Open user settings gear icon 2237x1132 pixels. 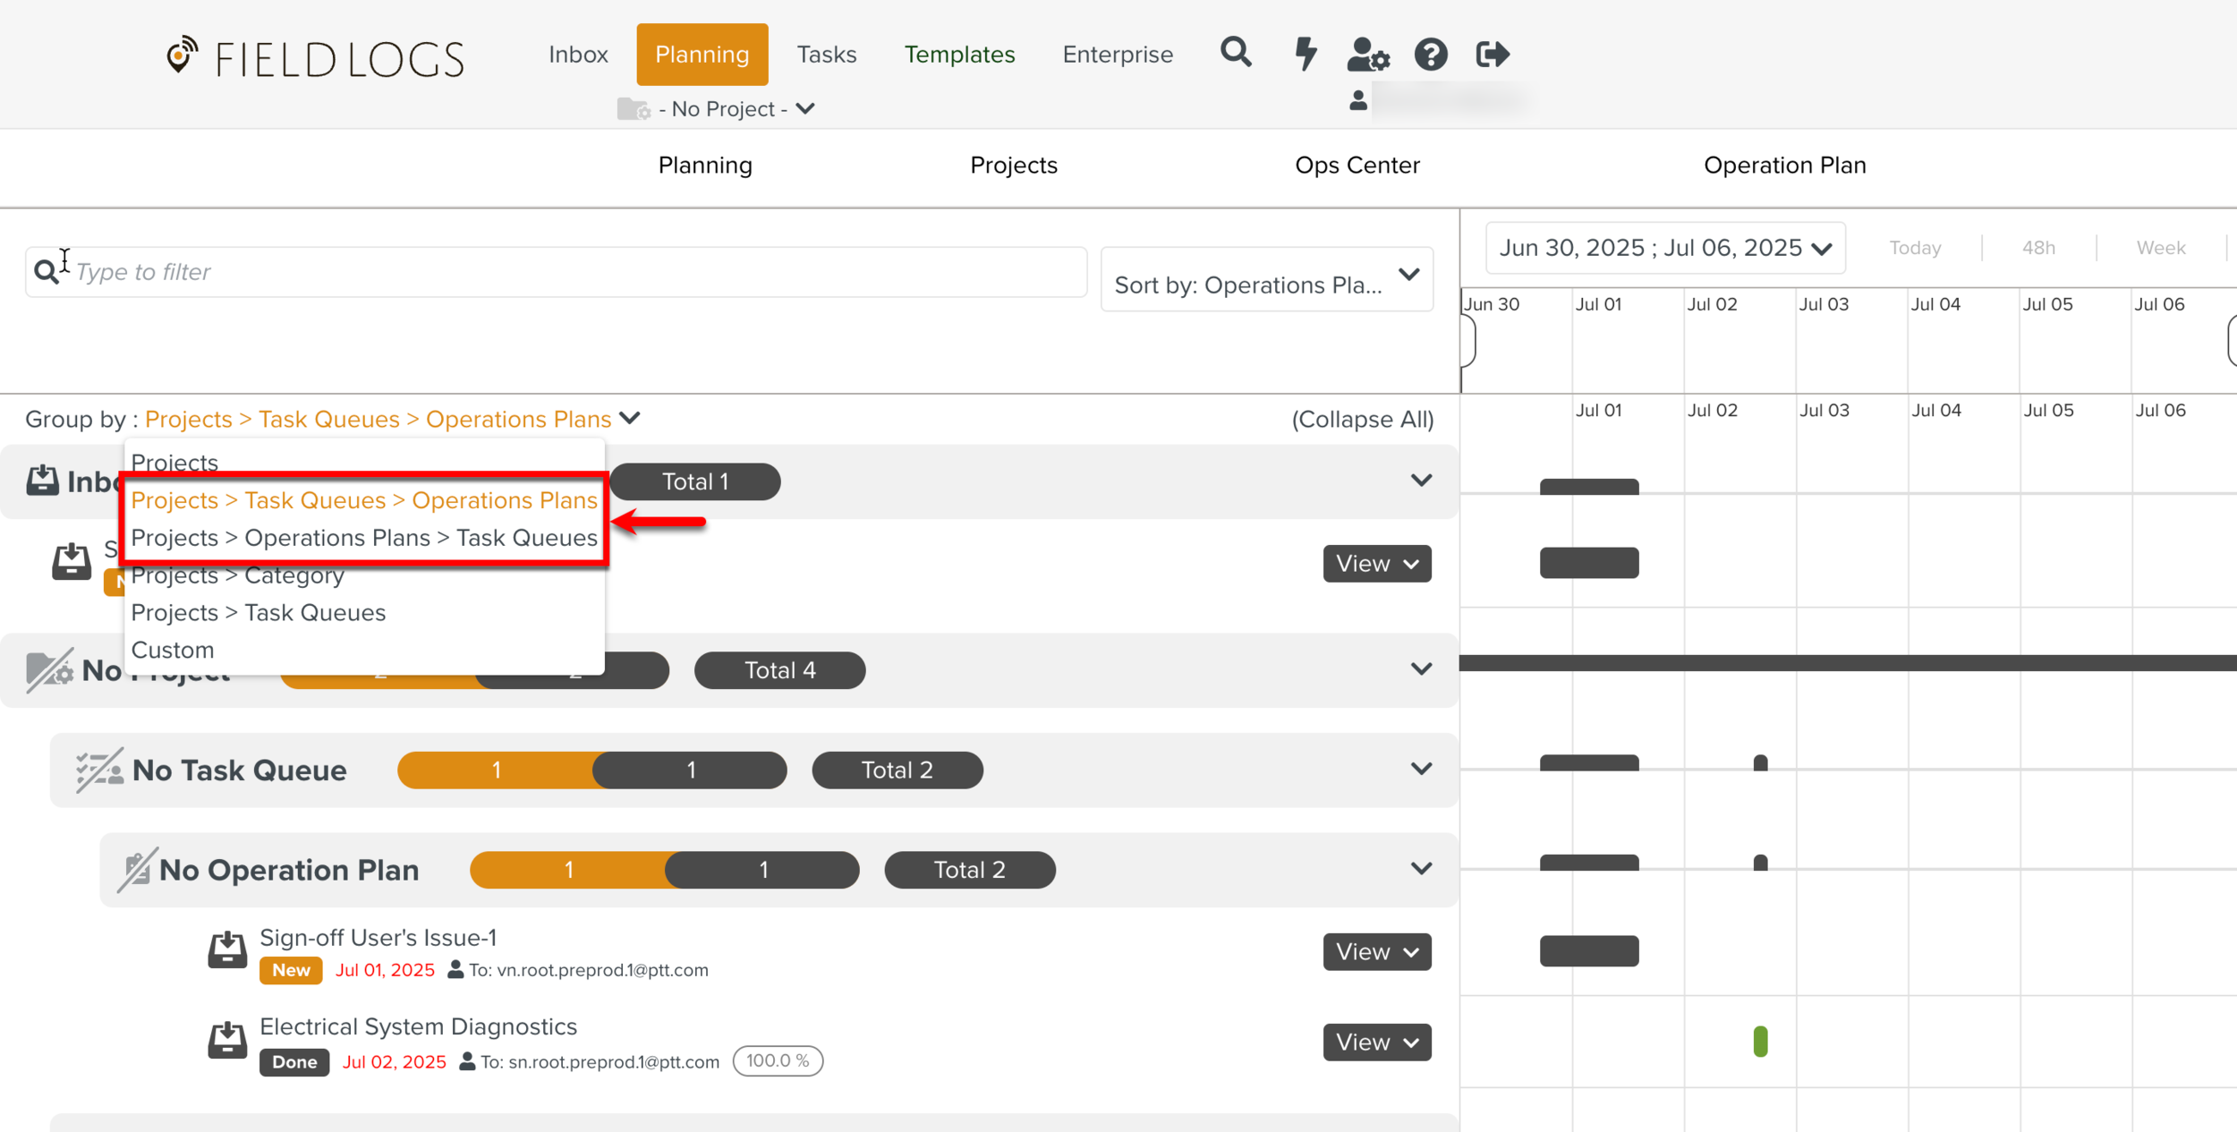(1368, 54)
